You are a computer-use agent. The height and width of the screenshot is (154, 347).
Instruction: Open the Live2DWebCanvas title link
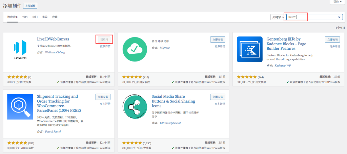click(53, 39)
